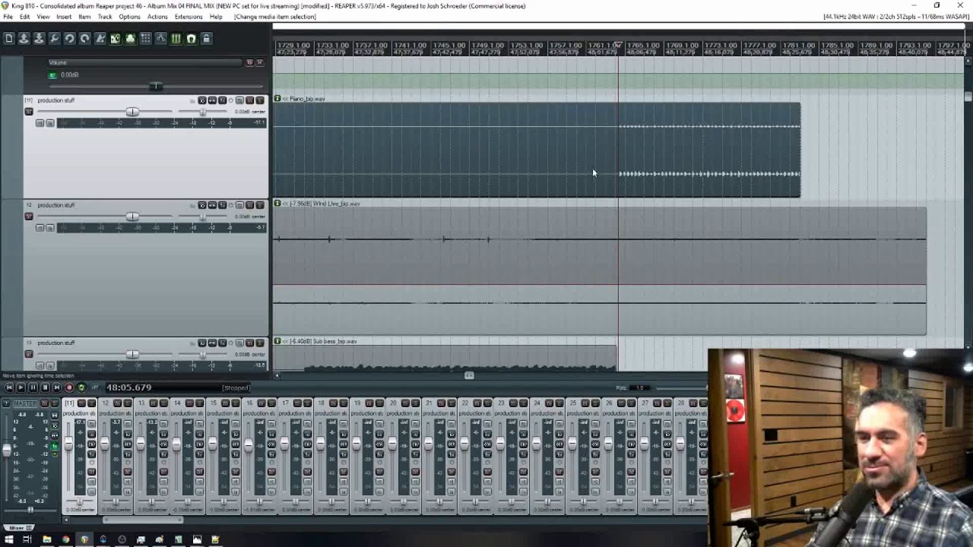Viewport: 973px width, 547px height.
Task: Toggle the lock padlock toolbar icon
Action: tap(206, 39)
